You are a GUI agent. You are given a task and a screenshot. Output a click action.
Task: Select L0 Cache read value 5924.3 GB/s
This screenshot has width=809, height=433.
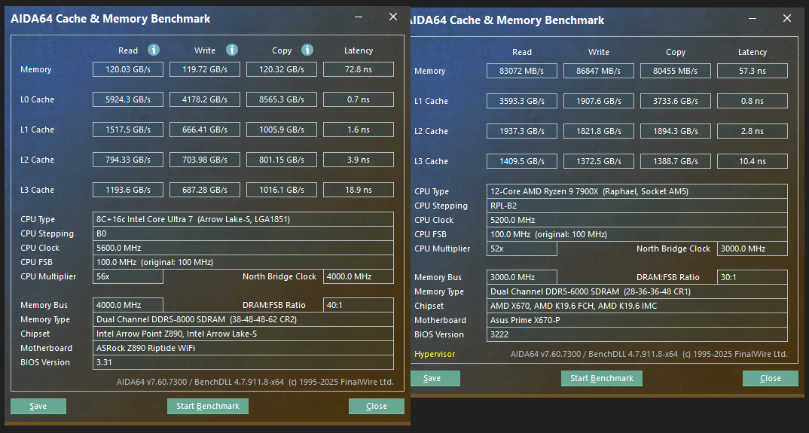128,99
